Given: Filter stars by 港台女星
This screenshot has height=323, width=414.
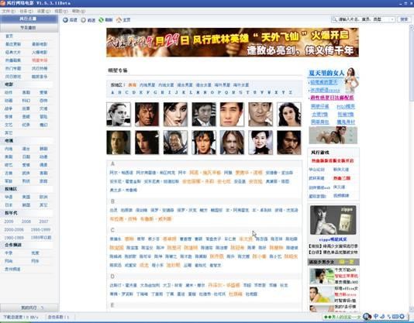Looking at the screenshot, I should [x=204, y=85].
